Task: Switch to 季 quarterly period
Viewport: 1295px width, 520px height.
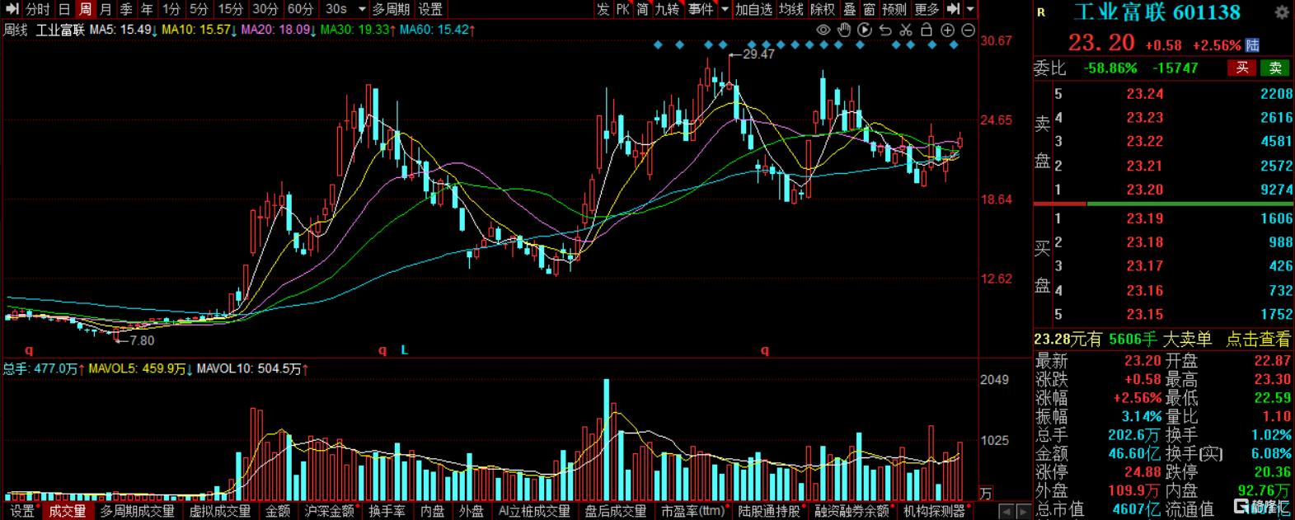Action: click(x=126, y=9)
